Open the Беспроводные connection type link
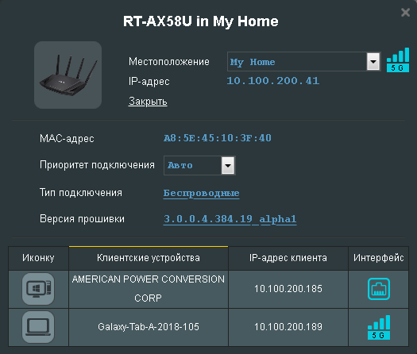Screen dimensions: 417x354 [x=201, y=193]
